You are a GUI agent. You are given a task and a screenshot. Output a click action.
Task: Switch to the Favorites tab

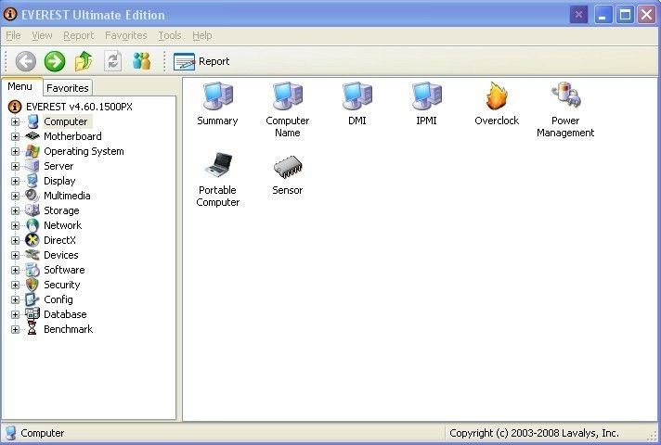(68, 88)
